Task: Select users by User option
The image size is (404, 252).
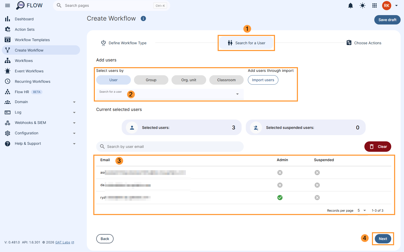Action: 113,80
